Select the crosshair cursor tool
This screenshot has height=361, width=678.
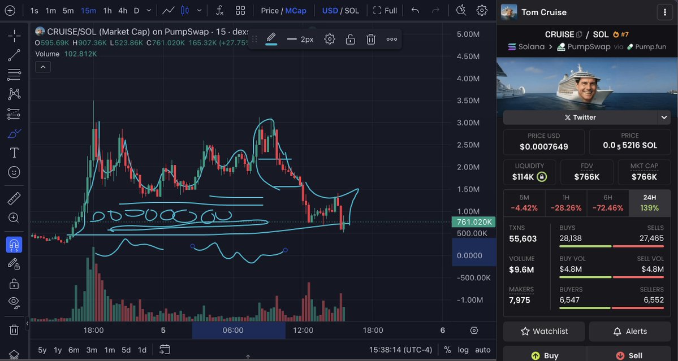(14, 36)
